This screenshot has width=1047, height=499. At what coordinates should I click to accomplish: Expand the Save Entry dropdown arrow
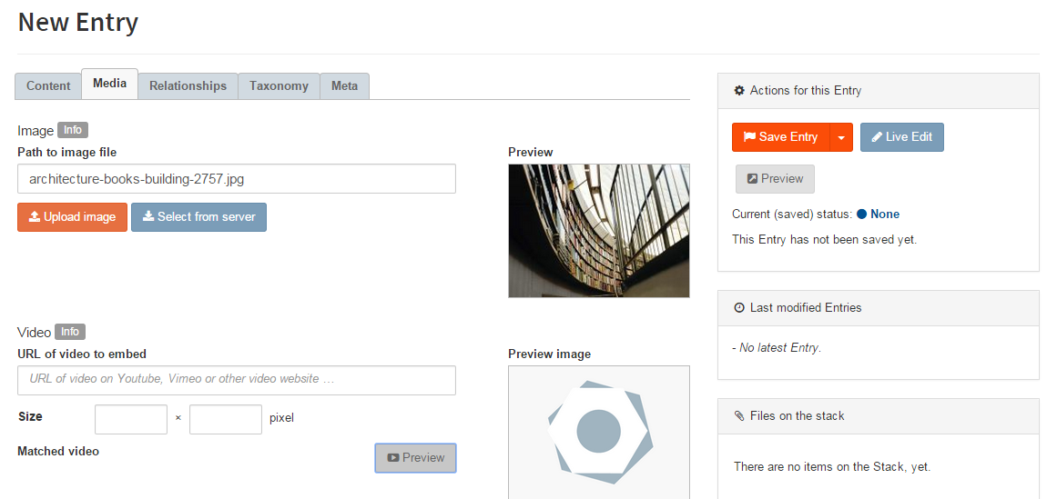tap(841, 137)
